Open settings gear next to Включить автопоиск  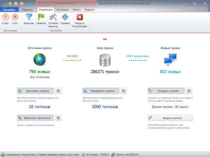(x=58, y=118)
